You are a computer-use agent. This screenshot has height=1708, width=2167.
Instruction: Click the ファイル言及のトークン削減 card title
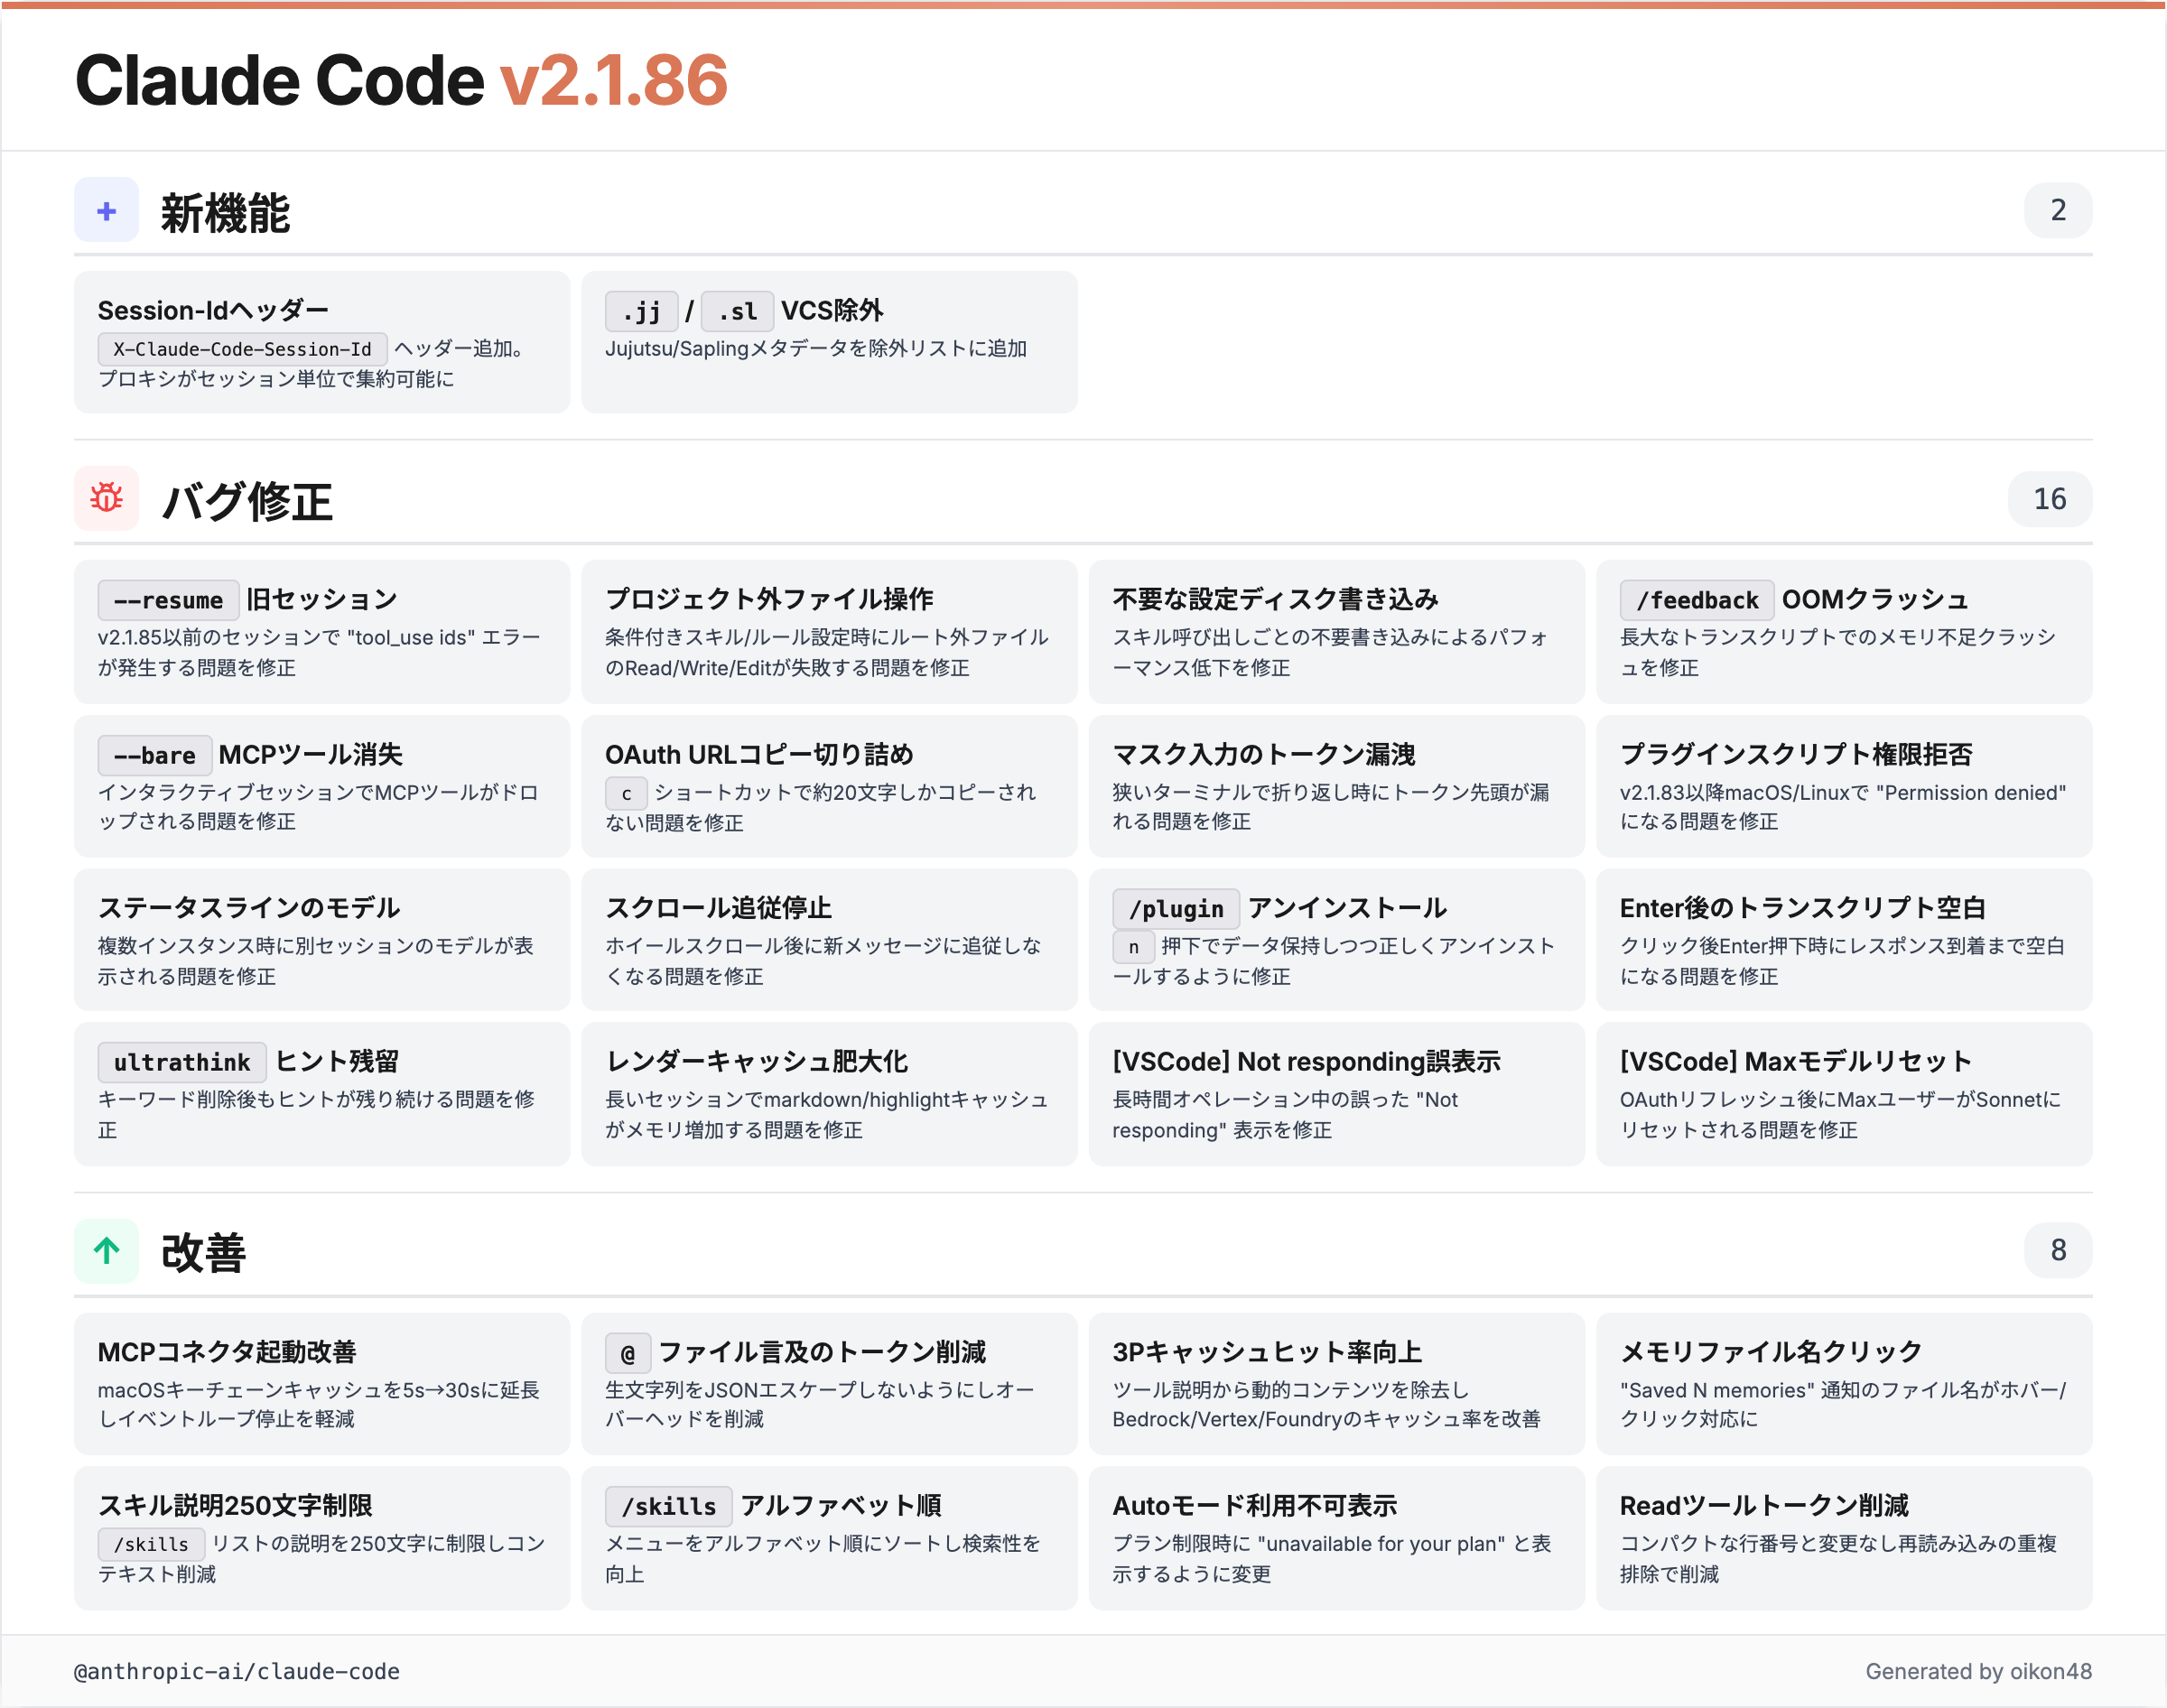[822, 1352]
